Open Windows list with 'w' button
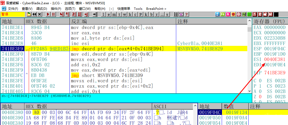This screenshot has height=125, width=288. 125,14
